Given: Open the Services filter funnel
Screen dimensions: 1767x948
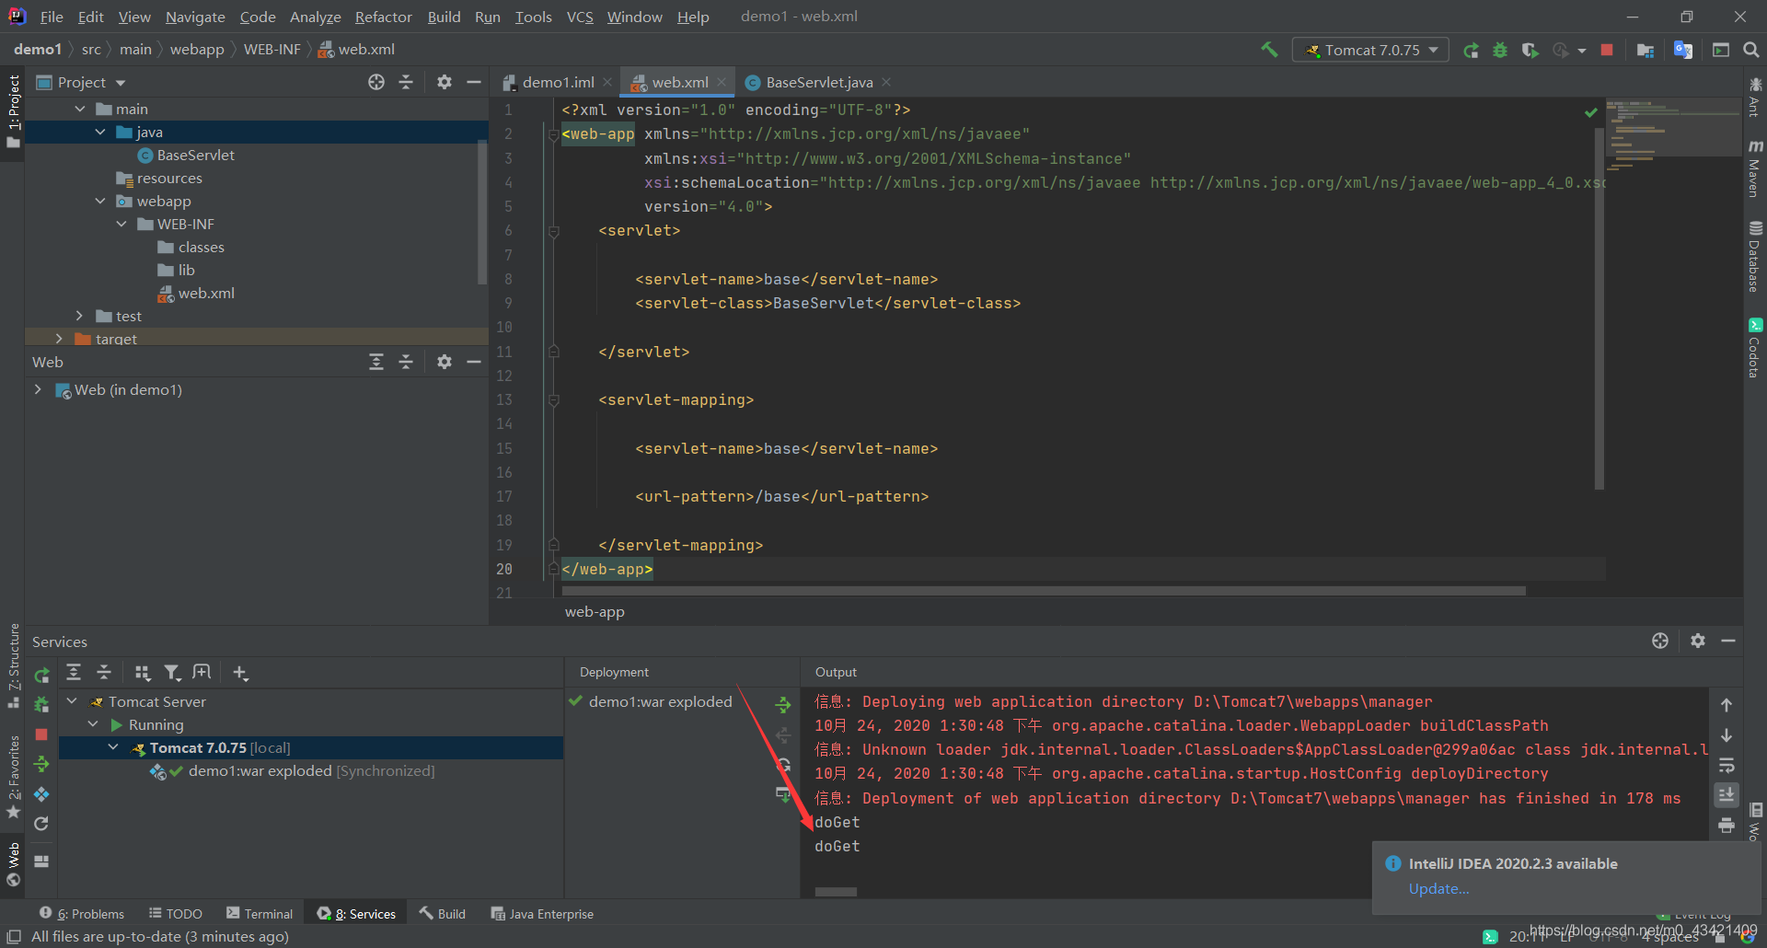Looking at the screenshot, I should pos(172,673).
